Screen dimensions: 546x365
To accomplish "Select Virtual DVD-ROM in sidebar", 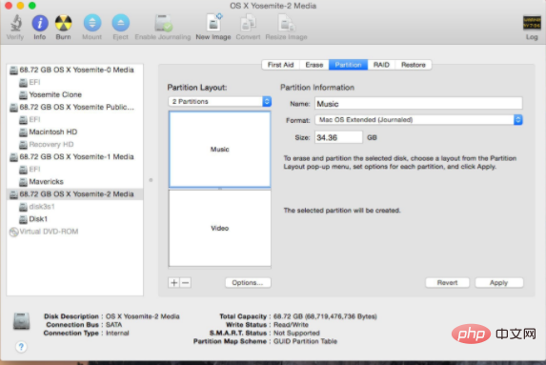I will pyautogui.click(x=74, y=232).
